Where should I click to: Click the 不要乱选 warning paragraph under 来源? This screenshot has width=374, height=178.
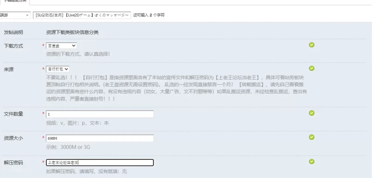[177, 88]
